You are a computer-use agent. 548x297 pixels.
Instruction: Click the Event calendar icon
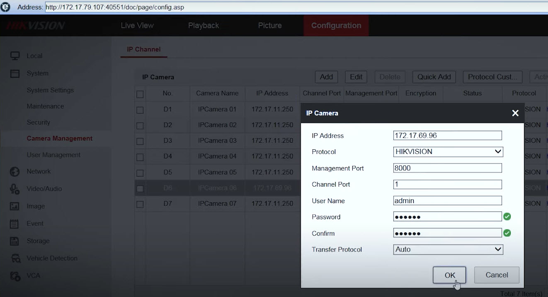tap(15, 224)
